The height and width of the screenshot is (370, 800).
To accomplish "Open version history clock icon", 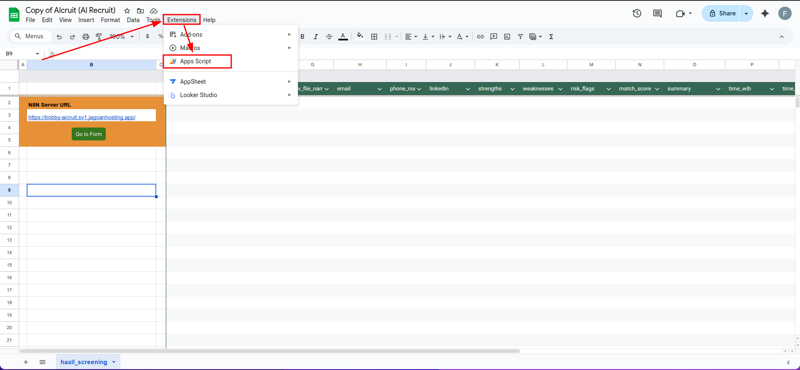I will pos(637,13).
